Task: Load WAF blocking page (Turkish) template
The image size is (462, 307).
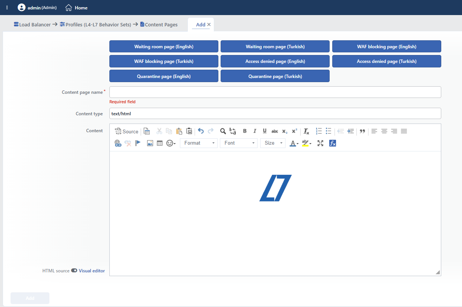Action: coord(164,61)
